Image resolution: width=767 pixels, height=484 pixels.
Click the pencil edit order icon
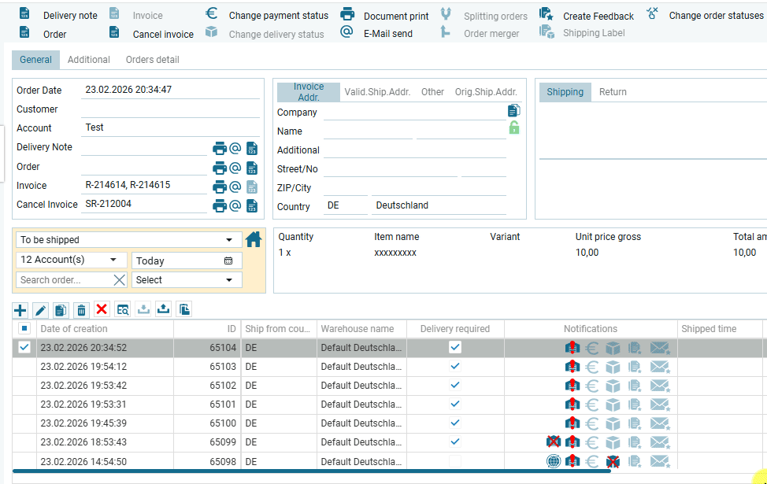(x=41, y=310)
